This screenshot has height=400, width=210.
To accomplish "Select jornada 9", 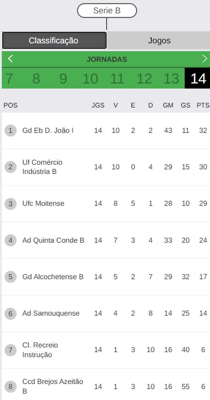I will tap(63, 79).
